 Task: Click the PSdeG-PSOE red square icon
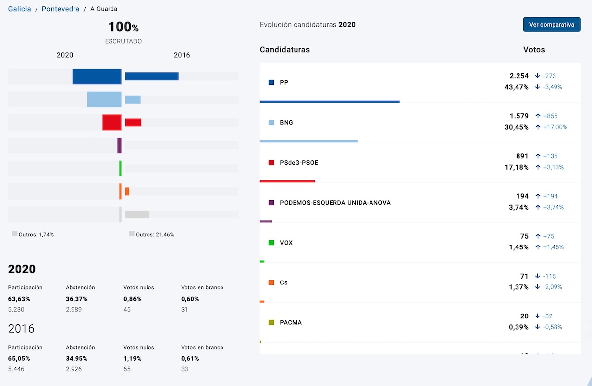tap(271, 163)
